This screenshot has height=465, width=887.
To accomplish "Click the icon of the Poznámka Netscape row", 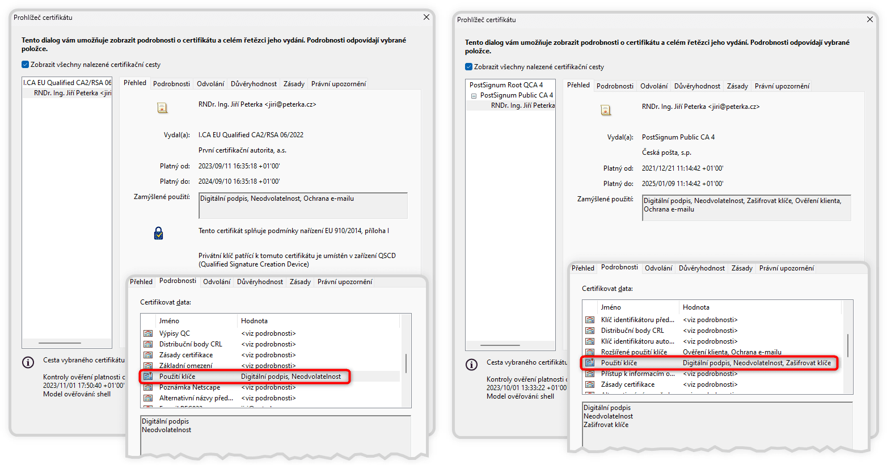I will click(x=148, y=387).
